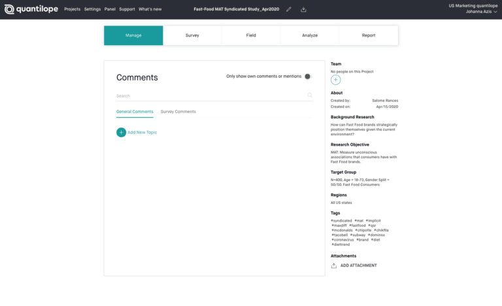Open the Report stage tab
502x306 pixels.
coord(369,35)
